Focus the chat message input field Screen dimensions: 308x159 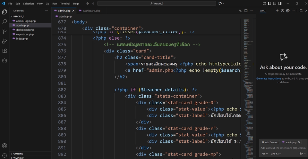tap(283, 148)
